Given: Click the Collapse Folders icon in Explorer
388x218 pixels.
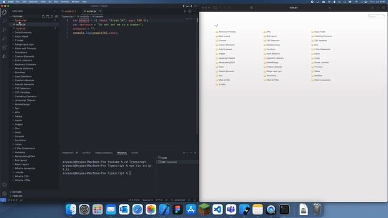Looking at the screenshot, I should point(56,16).
